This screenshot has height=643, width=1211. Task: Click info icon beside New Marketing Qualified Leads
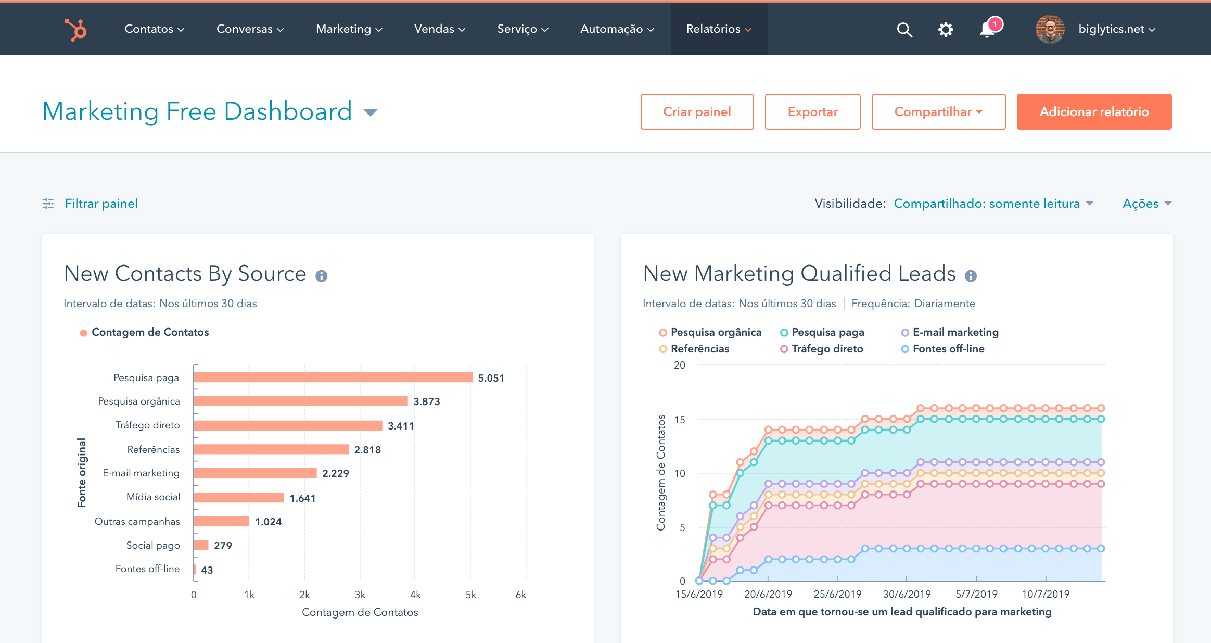[x=971, y=276]
